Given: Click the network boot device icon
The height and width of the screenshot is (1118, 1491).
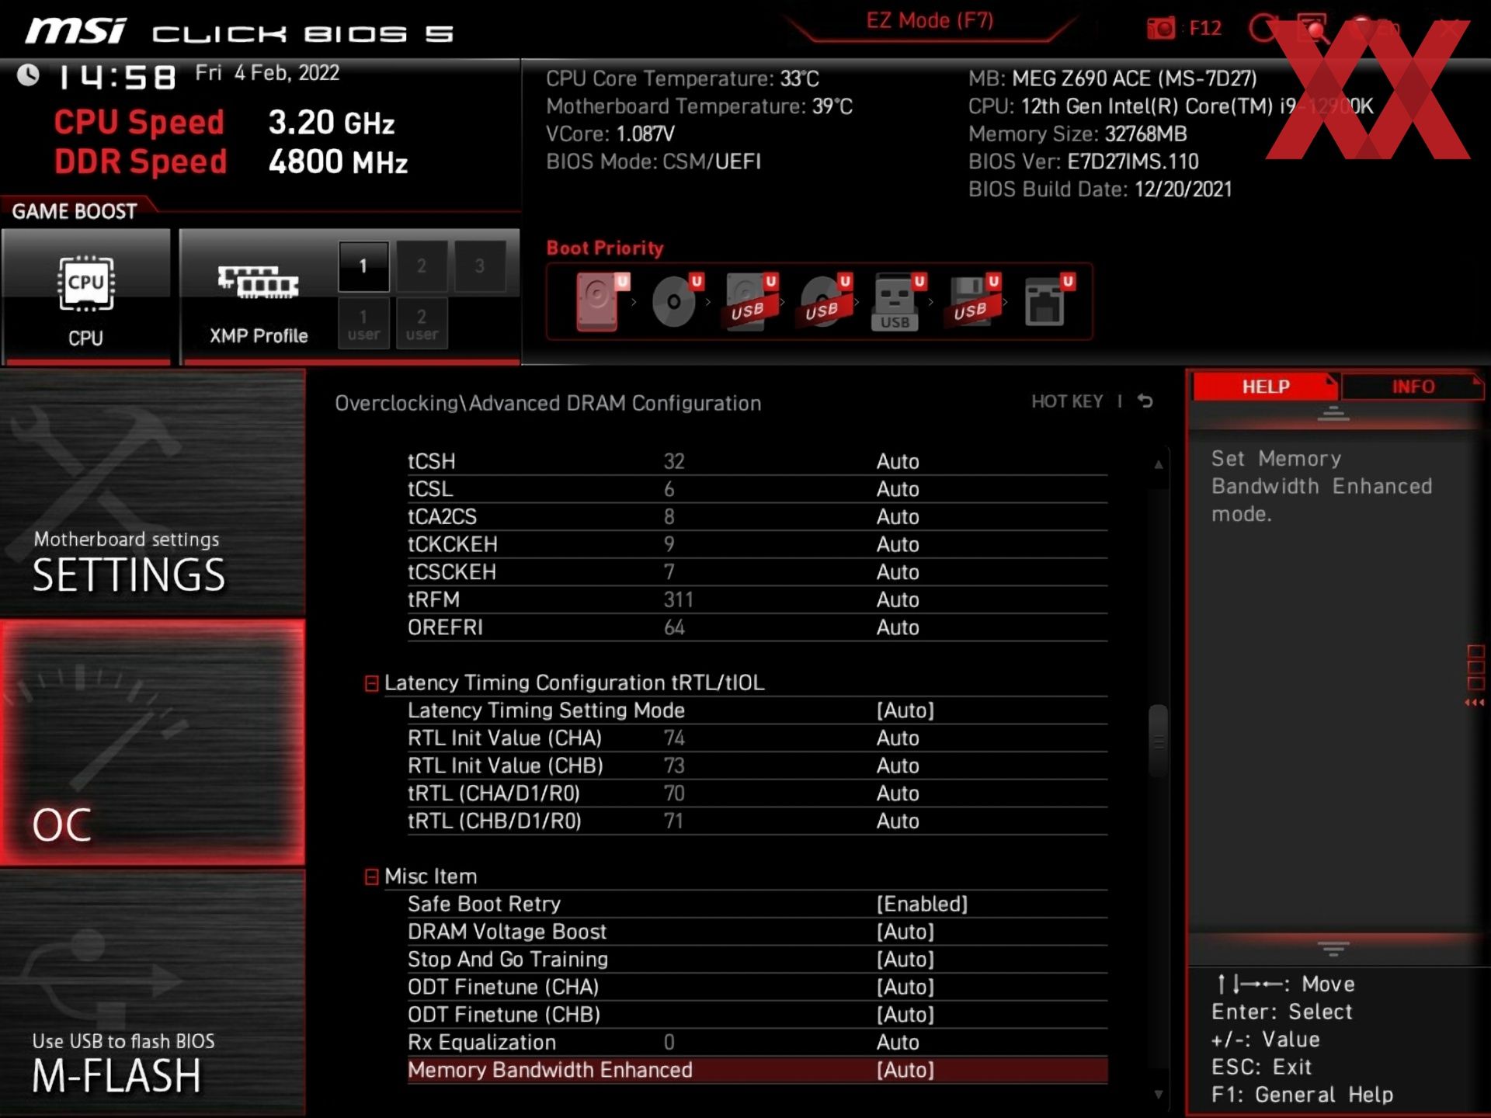Looking at the screenshot, I should pyautogui.click(x=1048, y=301).
